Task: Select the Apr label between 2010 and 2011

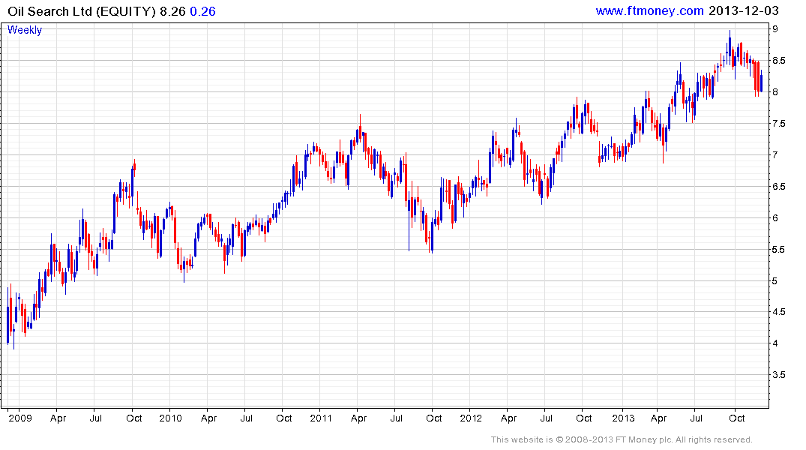Action: (208, 418)
